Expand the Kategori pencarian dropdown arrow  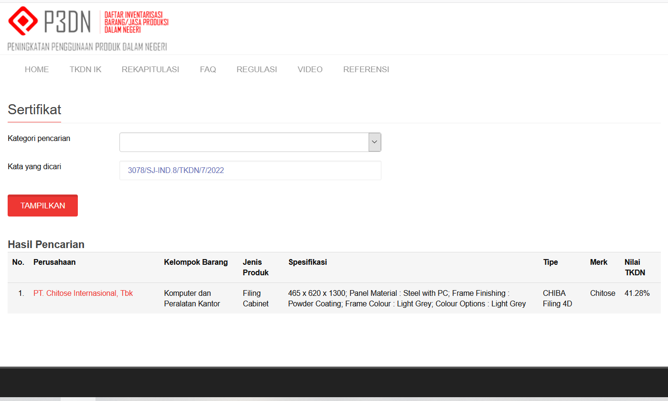tap(375, 142)
